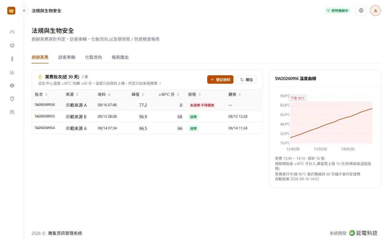Open the bar chart reports sidebar icon

12,72
